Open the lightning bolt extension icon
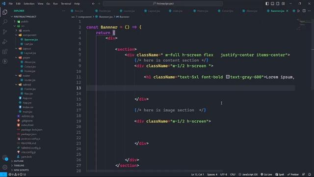 5,61
